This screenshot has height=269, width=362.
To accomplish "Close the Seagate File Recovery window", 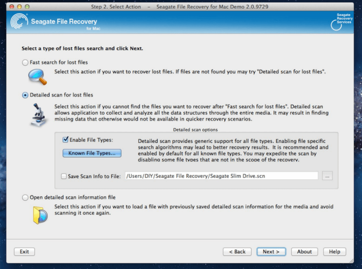I will pyautogui.click(x=12, y=7).
